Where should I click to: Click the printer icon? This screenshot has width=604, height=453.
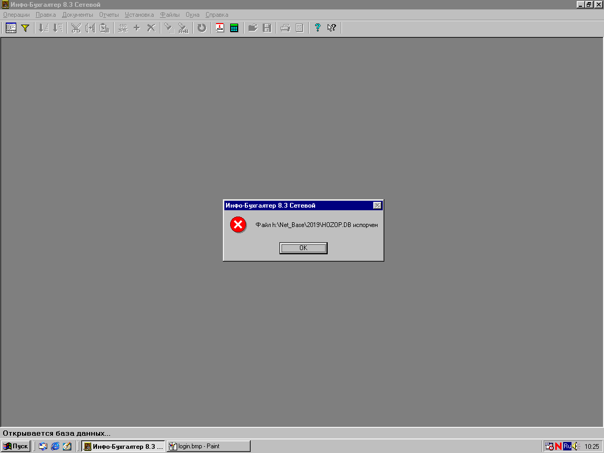(285, 28)
